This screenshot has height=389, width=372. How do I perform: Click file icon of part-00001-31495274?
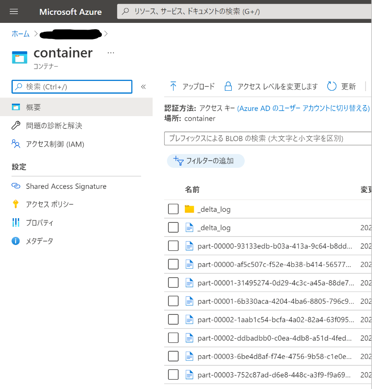coord(189,283)
